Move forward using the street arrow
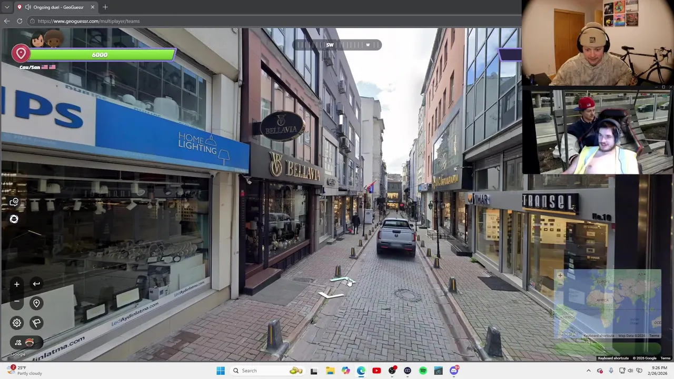Image resolution: width=674 pixels, height=379 pixels. point(343,281)
